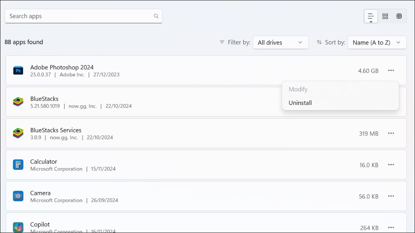Click the Sort by label
The image size is (415, 233).
click(x=335, y=42)
